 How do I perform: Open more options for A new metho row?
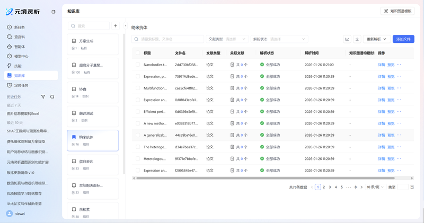pyautogui.click(x=399, y=123)
